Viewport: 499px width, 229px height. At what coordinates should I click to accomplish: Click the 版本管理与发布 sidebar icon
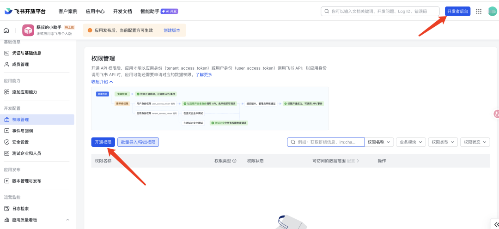(6, 181)
